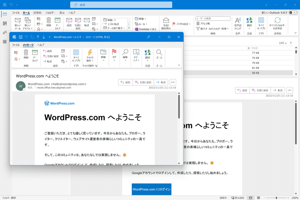Open Rules dropdown in main ribbon
Image resolution: width=300 pixels, height=200 pixels.
[141, 24]
